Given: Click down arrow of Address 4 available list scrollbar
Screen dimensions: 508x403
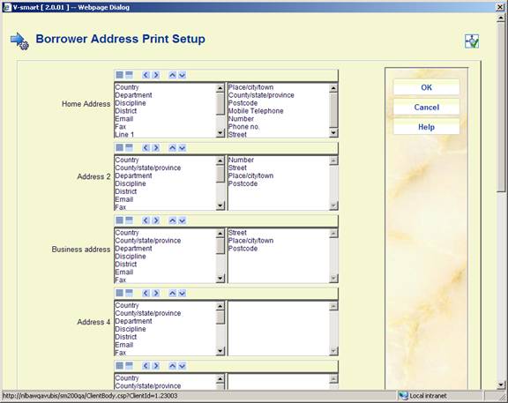Looking at the screenshot, I should pyautogui.click(x=220, y=351).
